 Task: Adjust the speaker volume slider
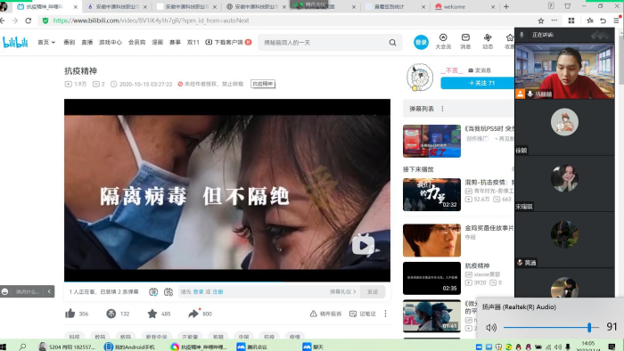(x=551, y=327)
